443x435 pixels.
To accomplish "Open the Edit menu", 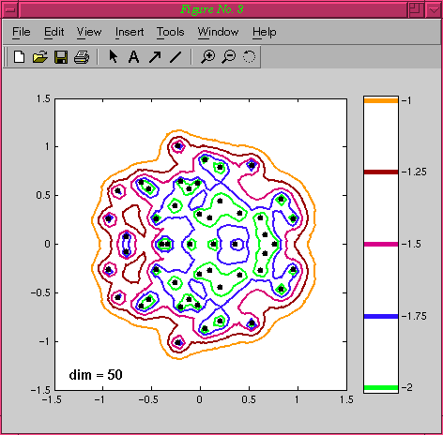I will point(53,32).
